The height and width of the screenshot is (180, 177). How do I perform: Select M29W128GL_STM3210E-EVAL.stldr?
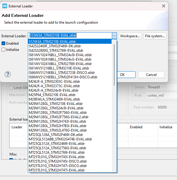70,104
